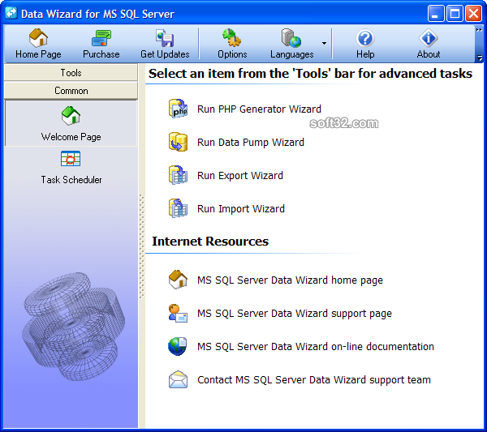This screenshot has height=432, width=487.
Task: Open MS SQL Server Data Wizard support page
Action: (295, 313)
